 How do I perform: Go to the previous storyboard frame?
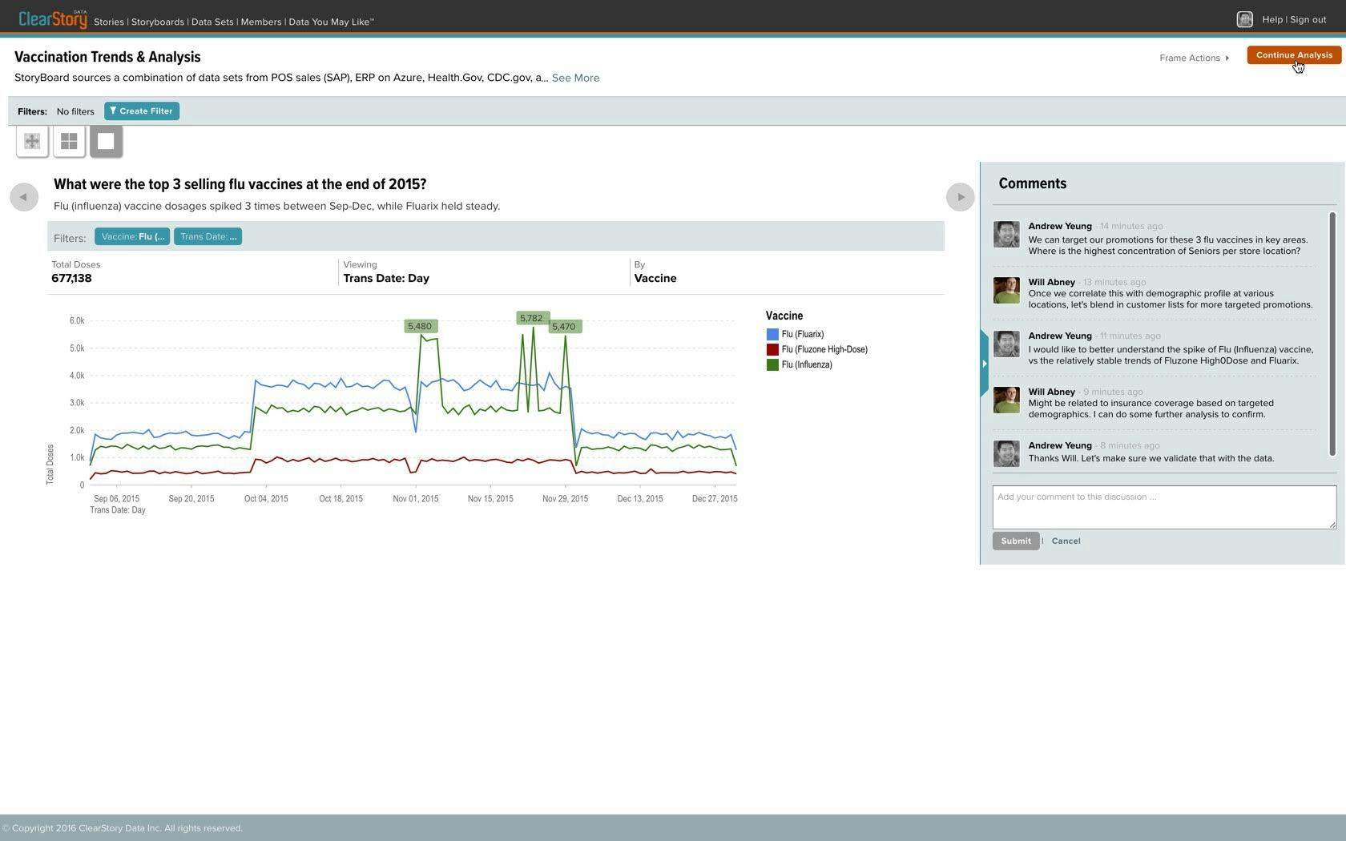[24, 196]
